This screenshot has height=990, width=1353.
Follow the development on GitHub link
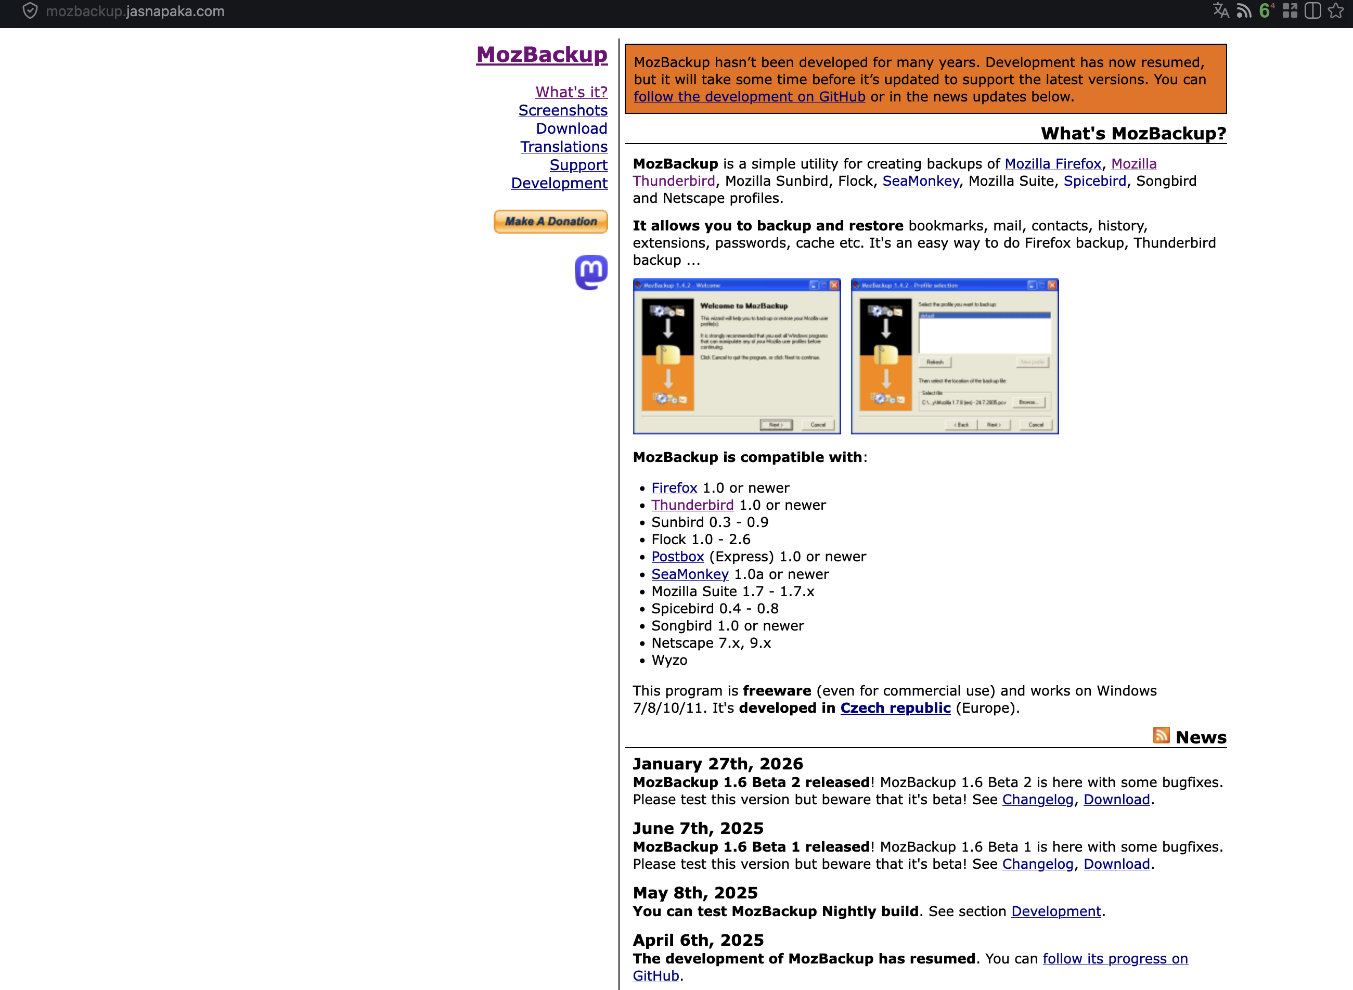749,96
